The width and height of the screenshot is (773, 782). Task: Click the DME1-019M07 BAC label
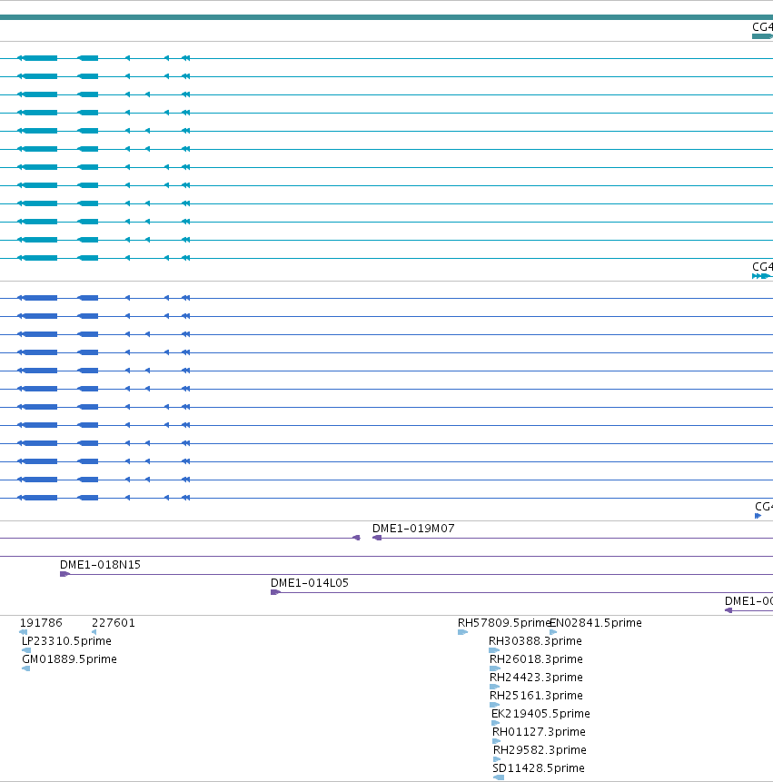tap(413, 529)
